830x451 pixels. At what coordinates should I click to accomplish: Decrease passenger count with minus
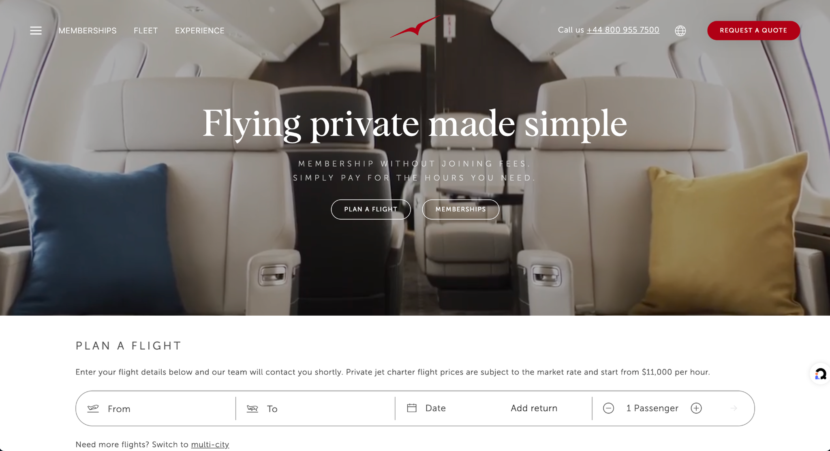(608, 408)
